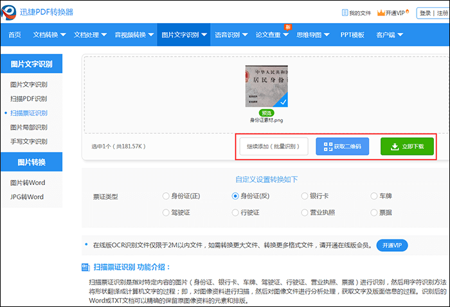Click blue 开通VIP pill button
Screen dimensions: 450x307
[392, 245]
